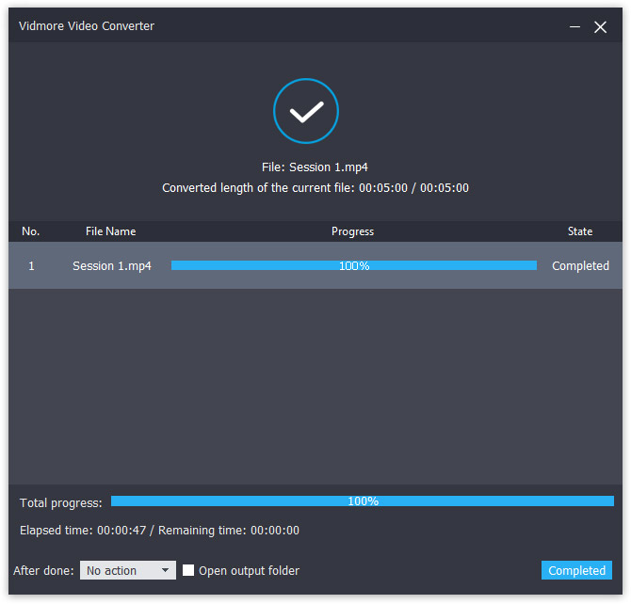Minimize the Vidmore Video Converter window
The image size is (631, 604).
pyautogui.click(x=574, y=27)
